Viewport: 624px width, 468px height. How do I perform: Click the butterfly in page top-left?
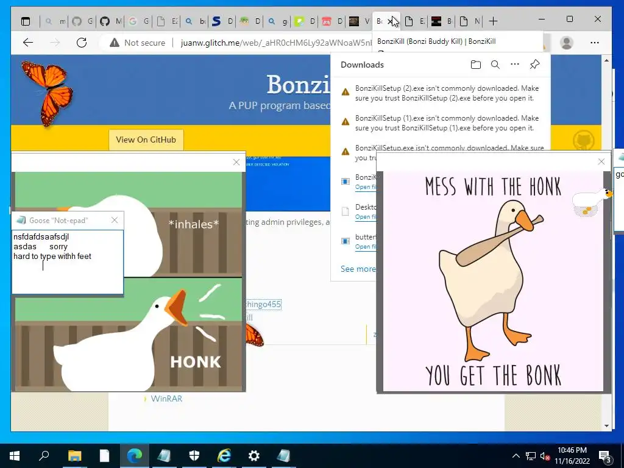(x=48, y=93)
